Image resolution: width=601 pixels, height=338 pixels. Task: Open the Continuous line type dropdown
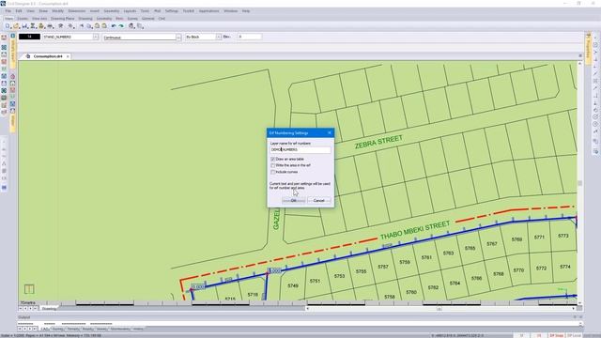(x=178, y=38)
